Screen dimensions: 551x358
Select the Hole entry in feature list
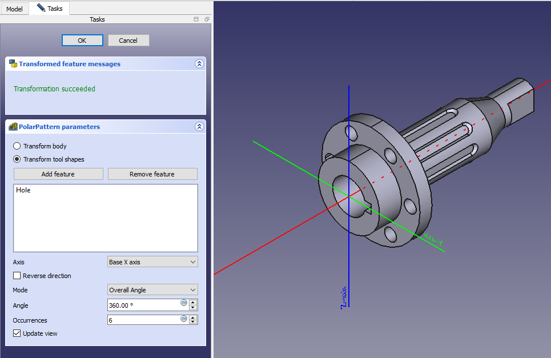point(23,190)
